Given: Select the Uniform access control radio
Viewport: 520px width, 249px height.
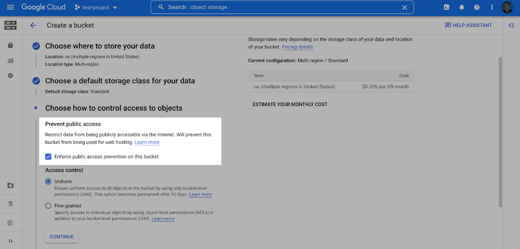Looking at the screenshot, I should pos(48,181).
